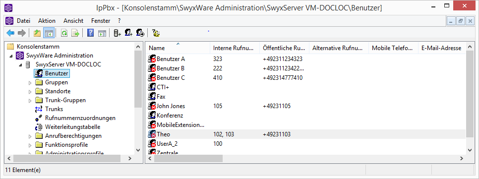479x179 pixels.
Task: Sort list by Name column header
Action: [x=178, y=48]
